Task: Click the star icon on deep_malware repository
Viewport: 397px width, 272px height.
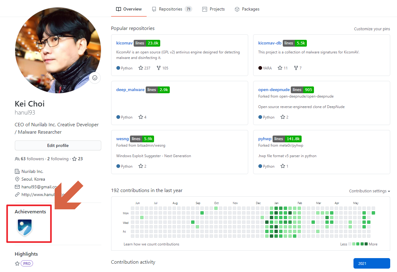Action: point(141,117)
